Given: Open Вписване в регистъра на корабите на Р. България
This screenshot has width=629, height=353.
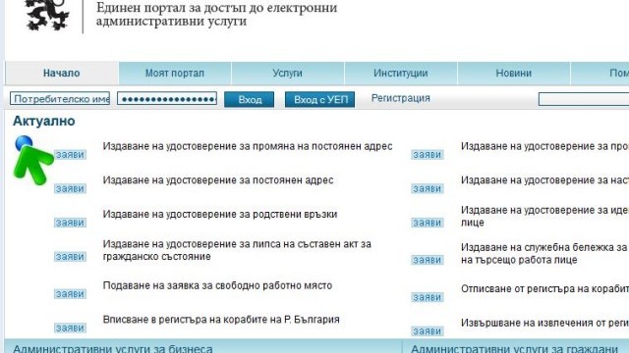Looking at the screenshot, I should [221, 320].
